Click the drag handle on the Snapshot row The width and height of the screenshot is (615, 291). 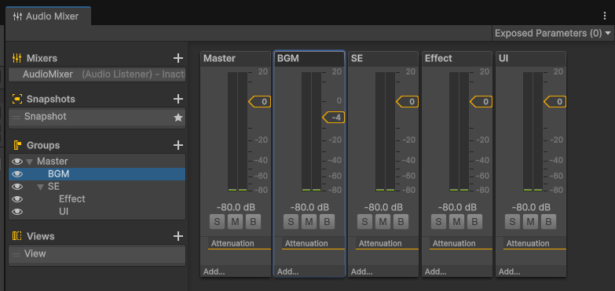(x=16, y=117)
